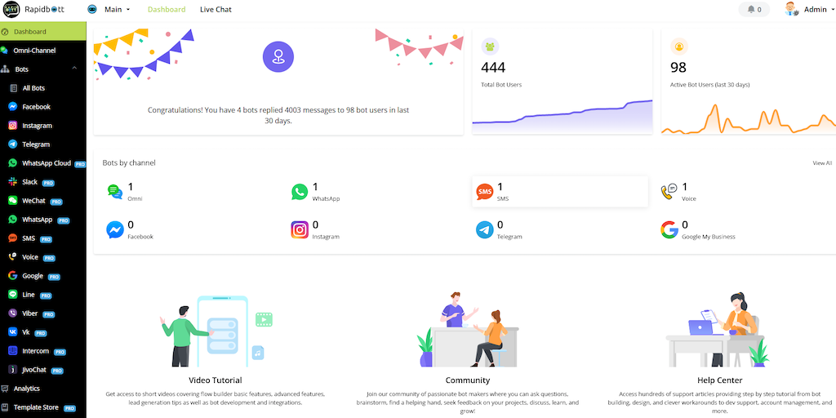Click the Instagram icon in Bots by channel
The image size is (836, 418).
pyautogui.click(x=300, y=229)
